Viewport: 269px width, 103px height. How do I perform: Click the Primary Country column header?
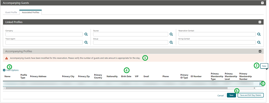click(x=98, y=76)
